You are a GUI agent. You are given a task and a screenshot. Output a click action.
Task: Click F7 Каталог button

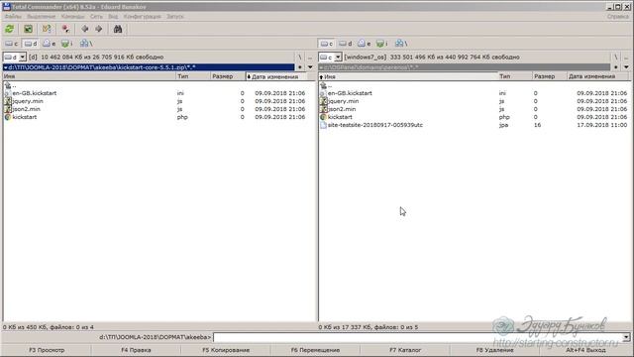click(x=405, y=350)
